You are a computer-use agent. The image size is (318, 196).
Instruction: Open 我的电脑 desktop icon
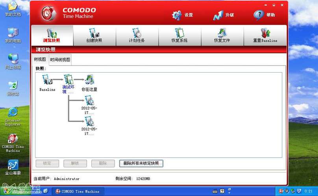[13, 35]
